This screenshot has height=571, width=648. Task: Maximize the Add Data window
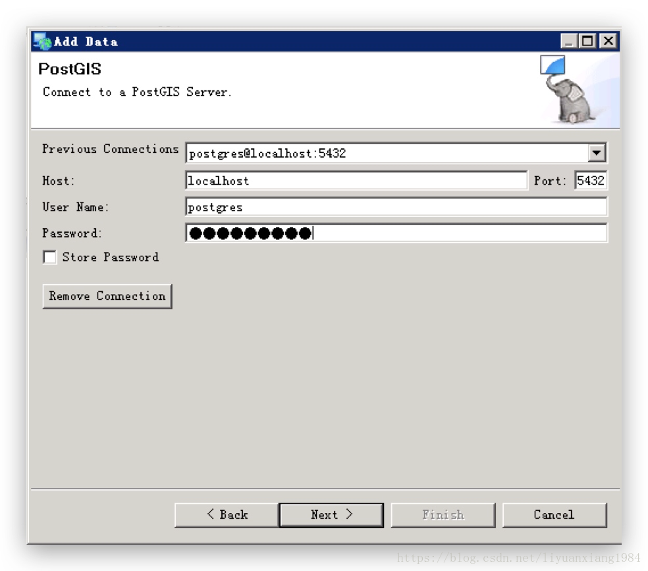tap(587, 41)
